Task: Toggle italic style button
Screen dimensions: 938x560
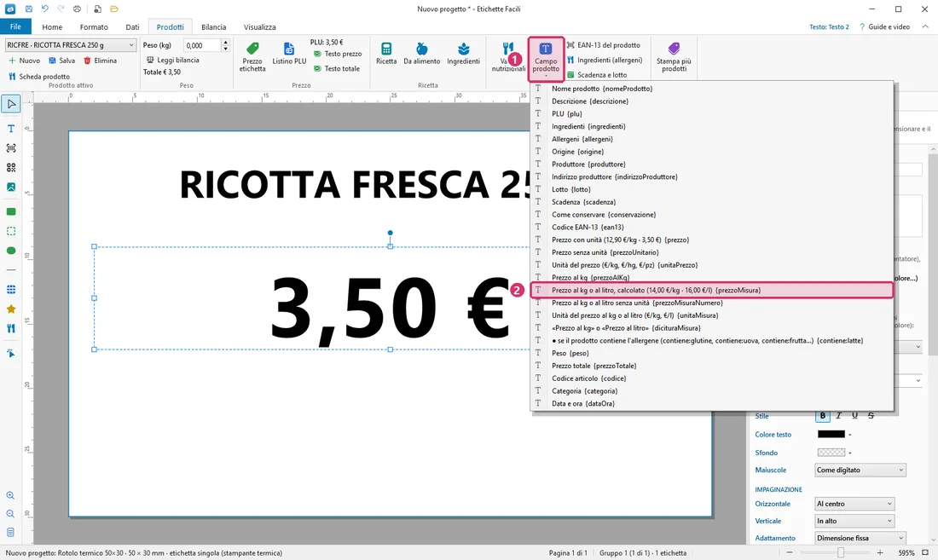Action: 839,415
